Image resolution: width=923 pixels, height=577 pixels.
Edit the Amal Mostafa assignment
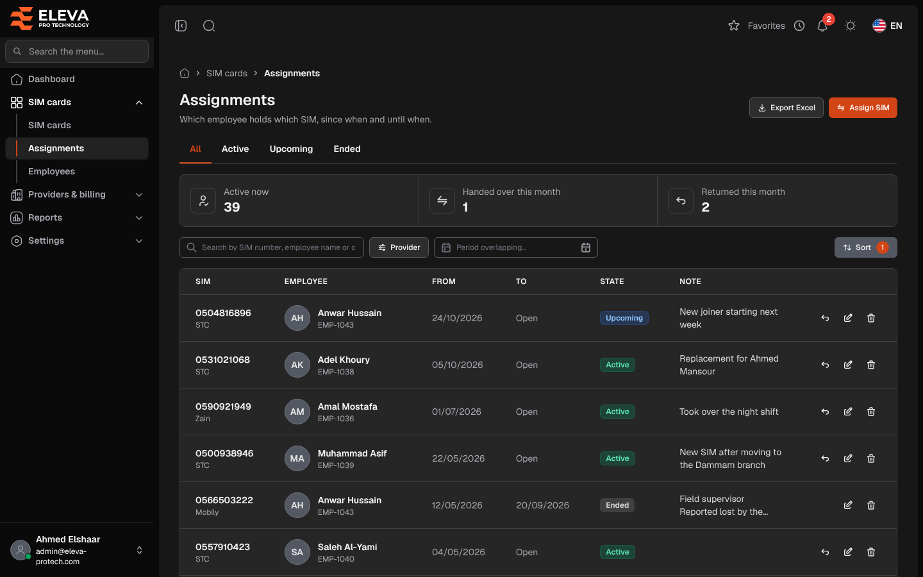coord(848,412)
